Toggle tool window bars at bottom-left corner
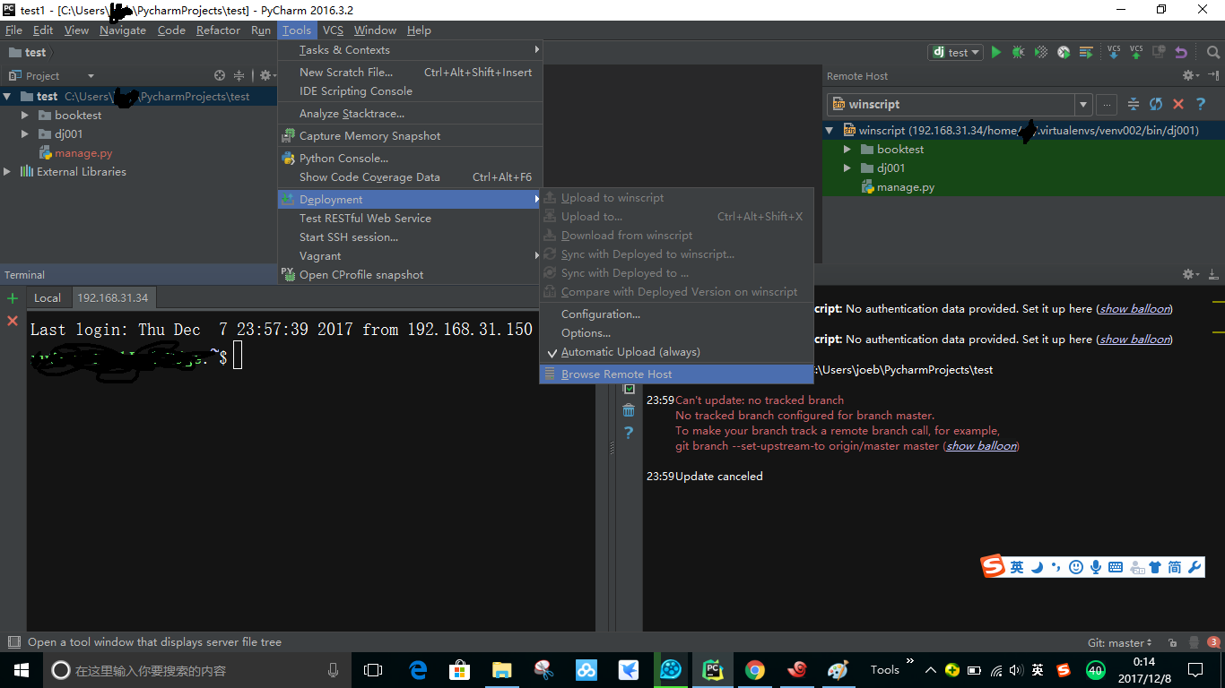1225x688 pixels. coord(13,642)
